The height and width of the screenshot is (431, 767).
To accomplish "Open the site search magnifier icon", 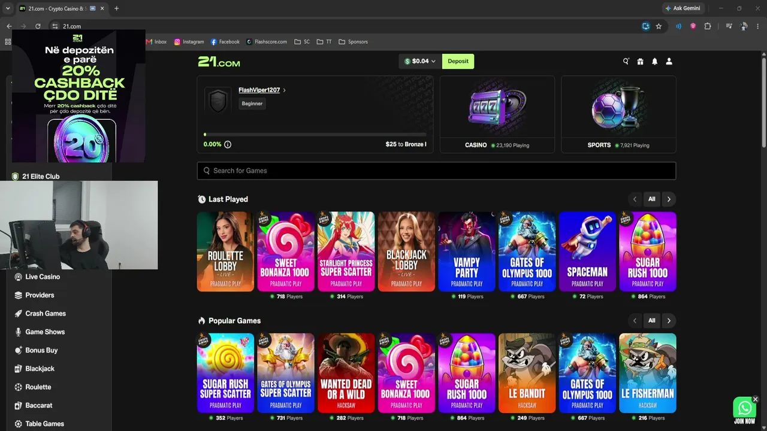I will tap(626, 61).
